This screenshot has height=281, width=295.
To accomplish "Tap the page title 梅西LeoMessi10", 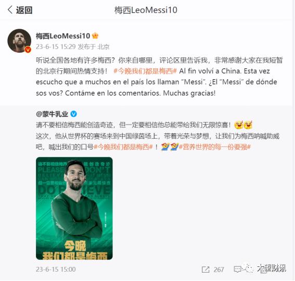I will coord(146,10).
